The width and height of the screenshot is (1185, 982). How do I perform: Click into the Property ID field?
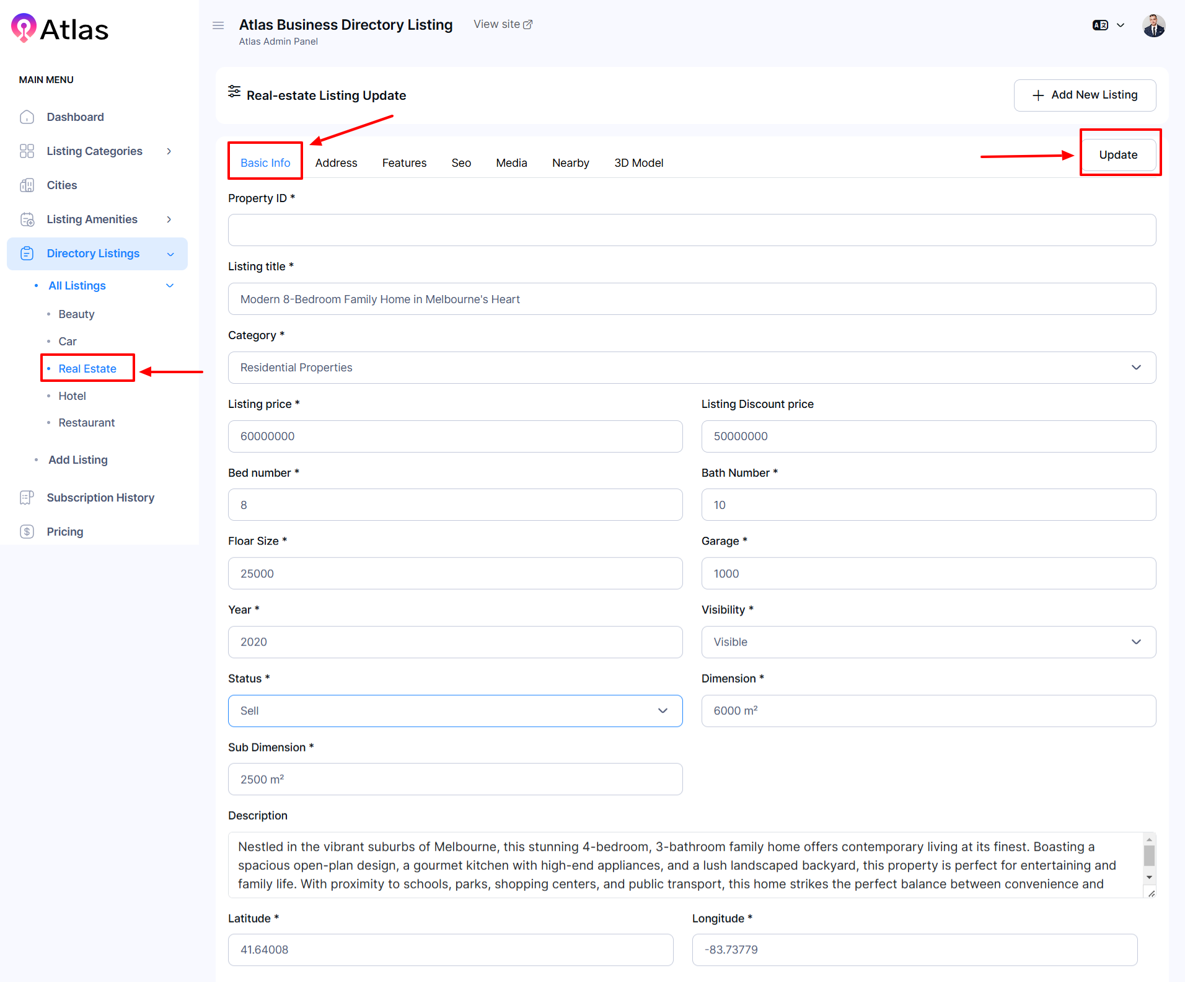[691, 230]
